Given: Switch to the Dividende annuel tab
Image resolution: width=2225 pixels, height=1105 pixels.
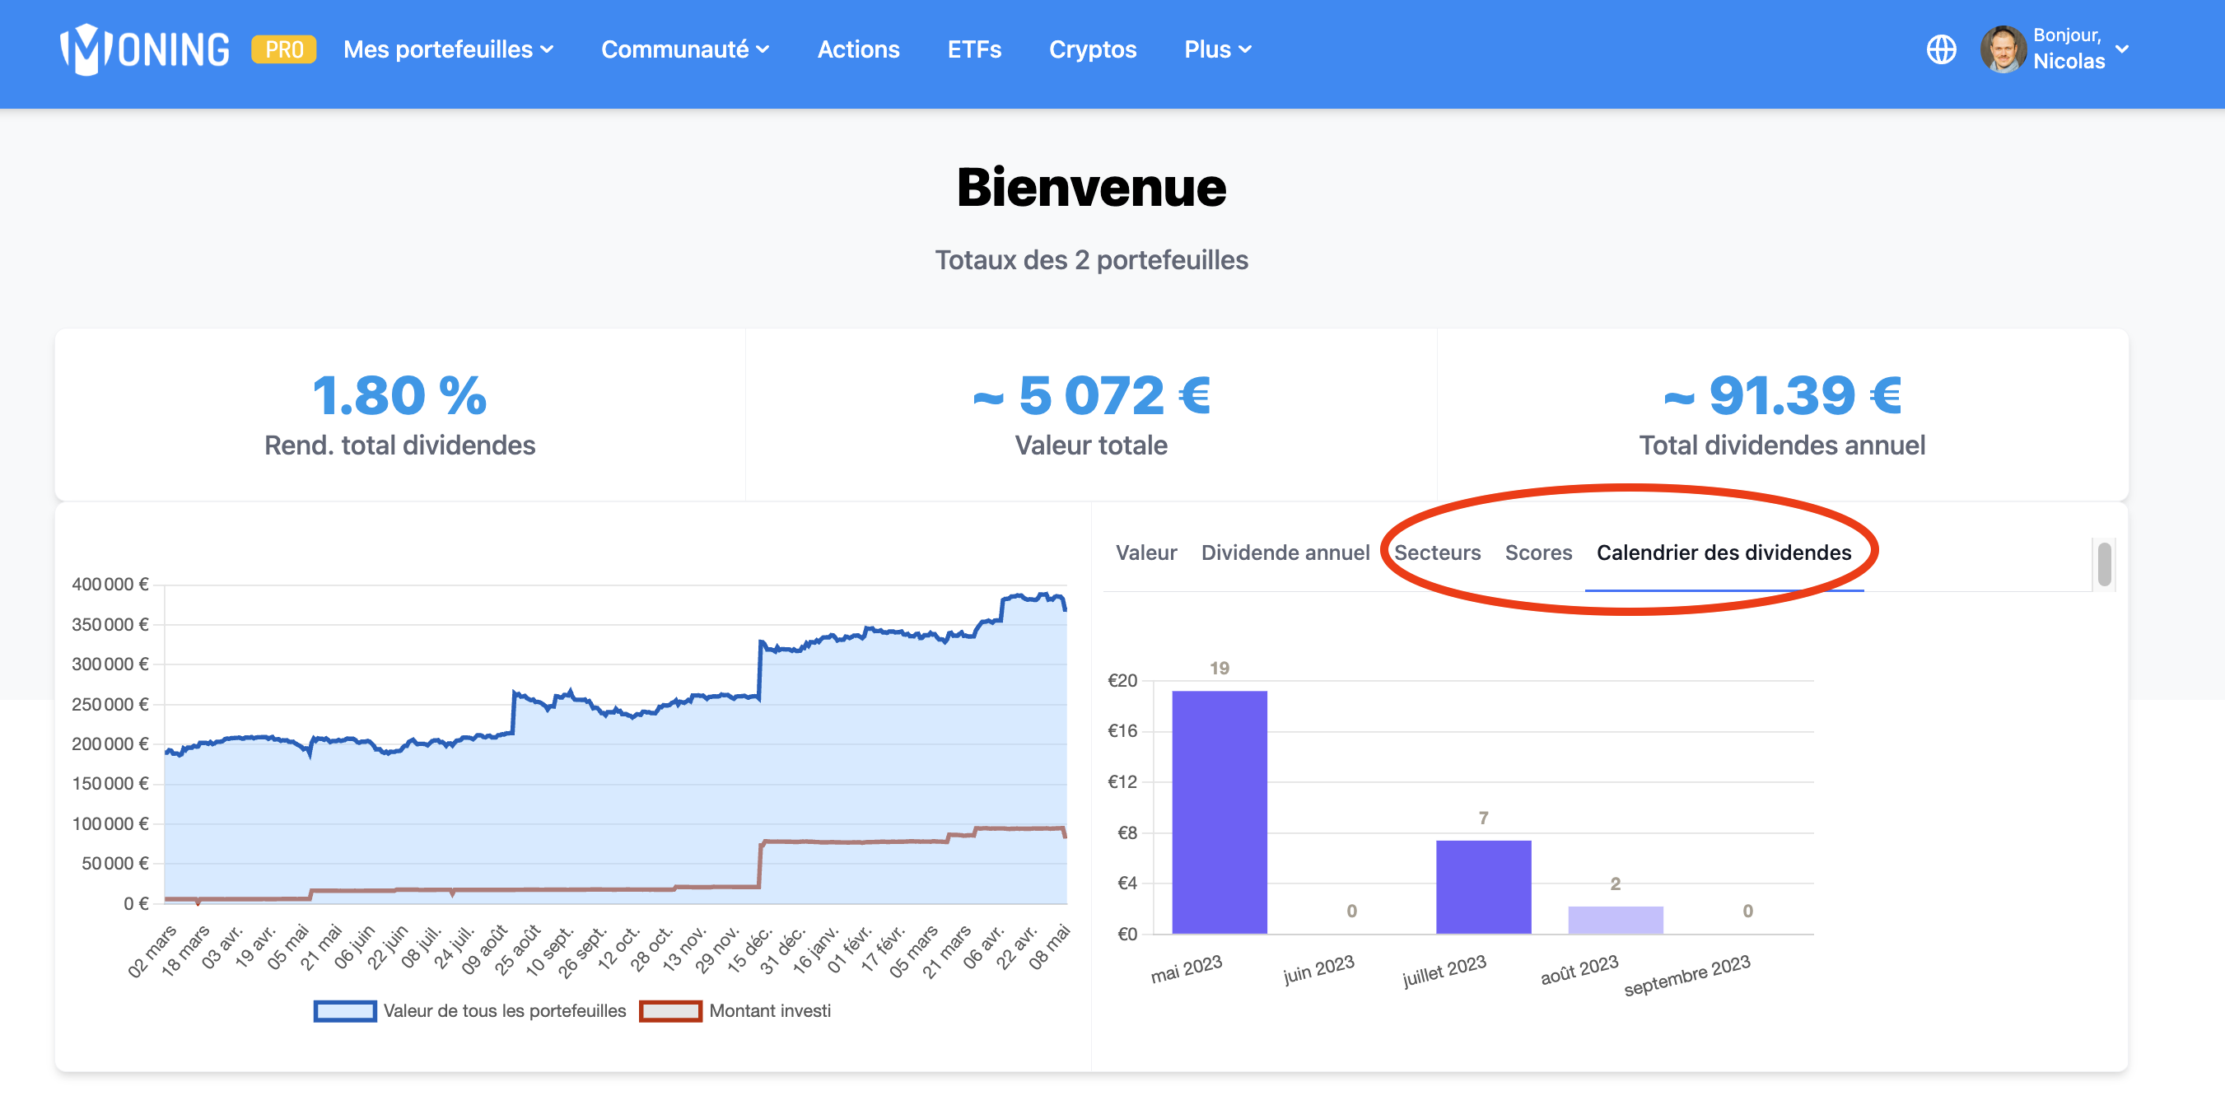Looking at the screenshot, I should (x=1285, y=552).
